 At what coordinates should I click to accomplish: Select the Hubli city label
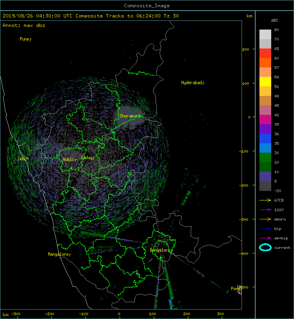[x=68, y=159]
